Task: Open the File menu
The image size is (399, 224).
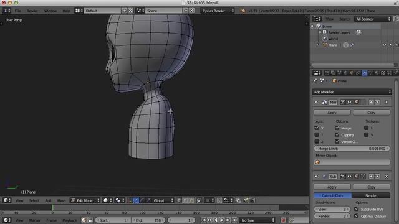Action: (18, 11)
